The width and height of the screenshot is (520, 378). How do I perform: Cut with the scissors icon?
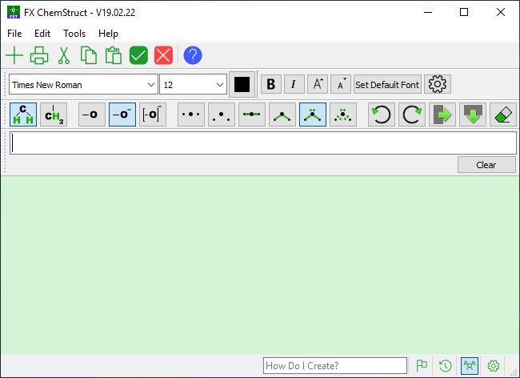point(64,55)
